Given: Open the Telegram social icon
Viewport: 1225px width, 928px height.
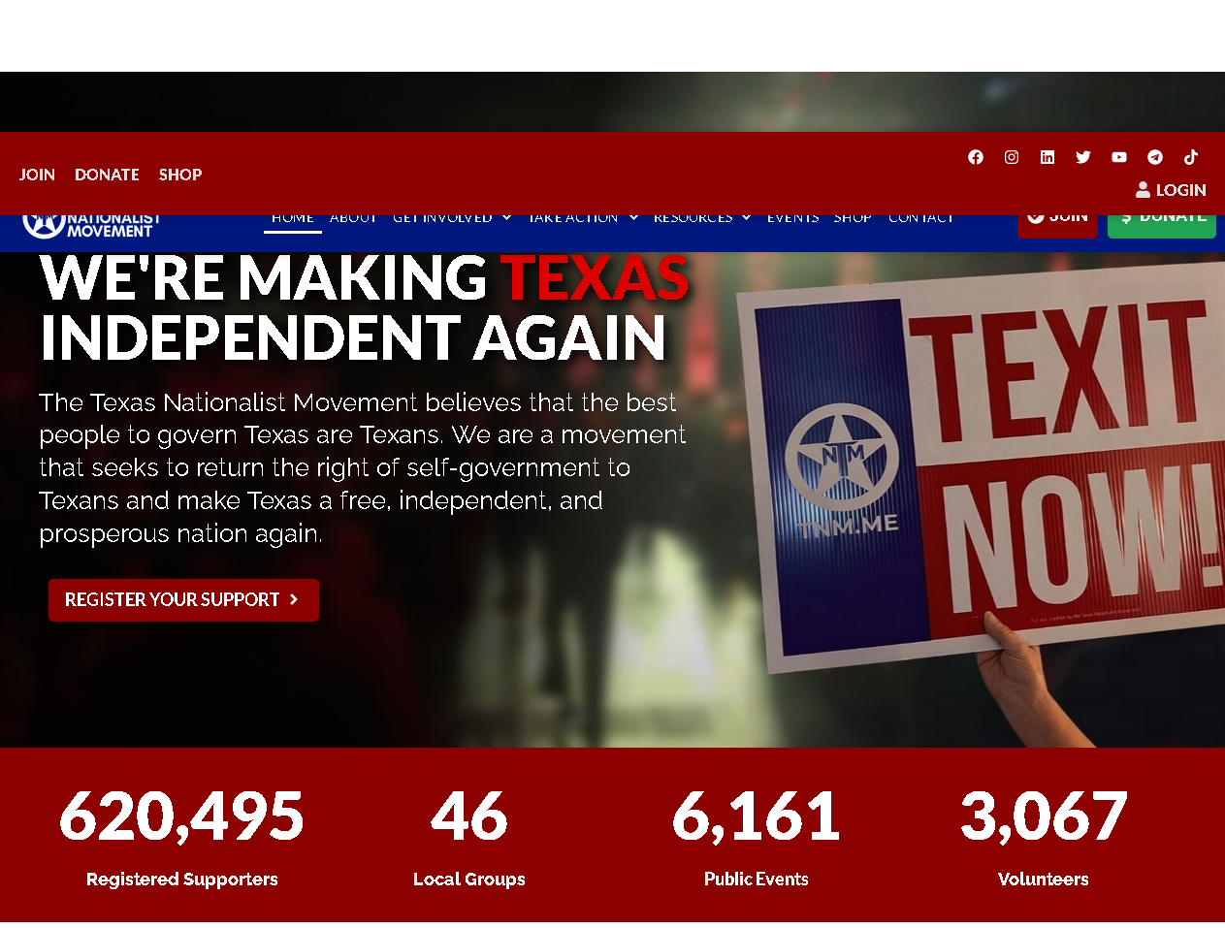Looking at the screenshot, I should (x=1155, y=157).
